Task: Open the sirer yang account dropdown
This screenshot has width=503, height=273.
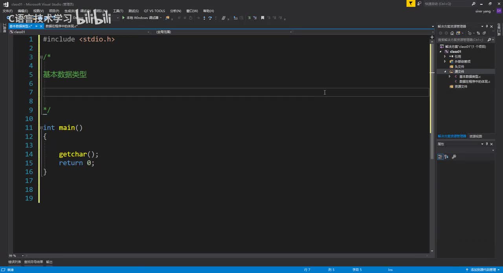Action: pyautogui.click(x=494, y=11)
